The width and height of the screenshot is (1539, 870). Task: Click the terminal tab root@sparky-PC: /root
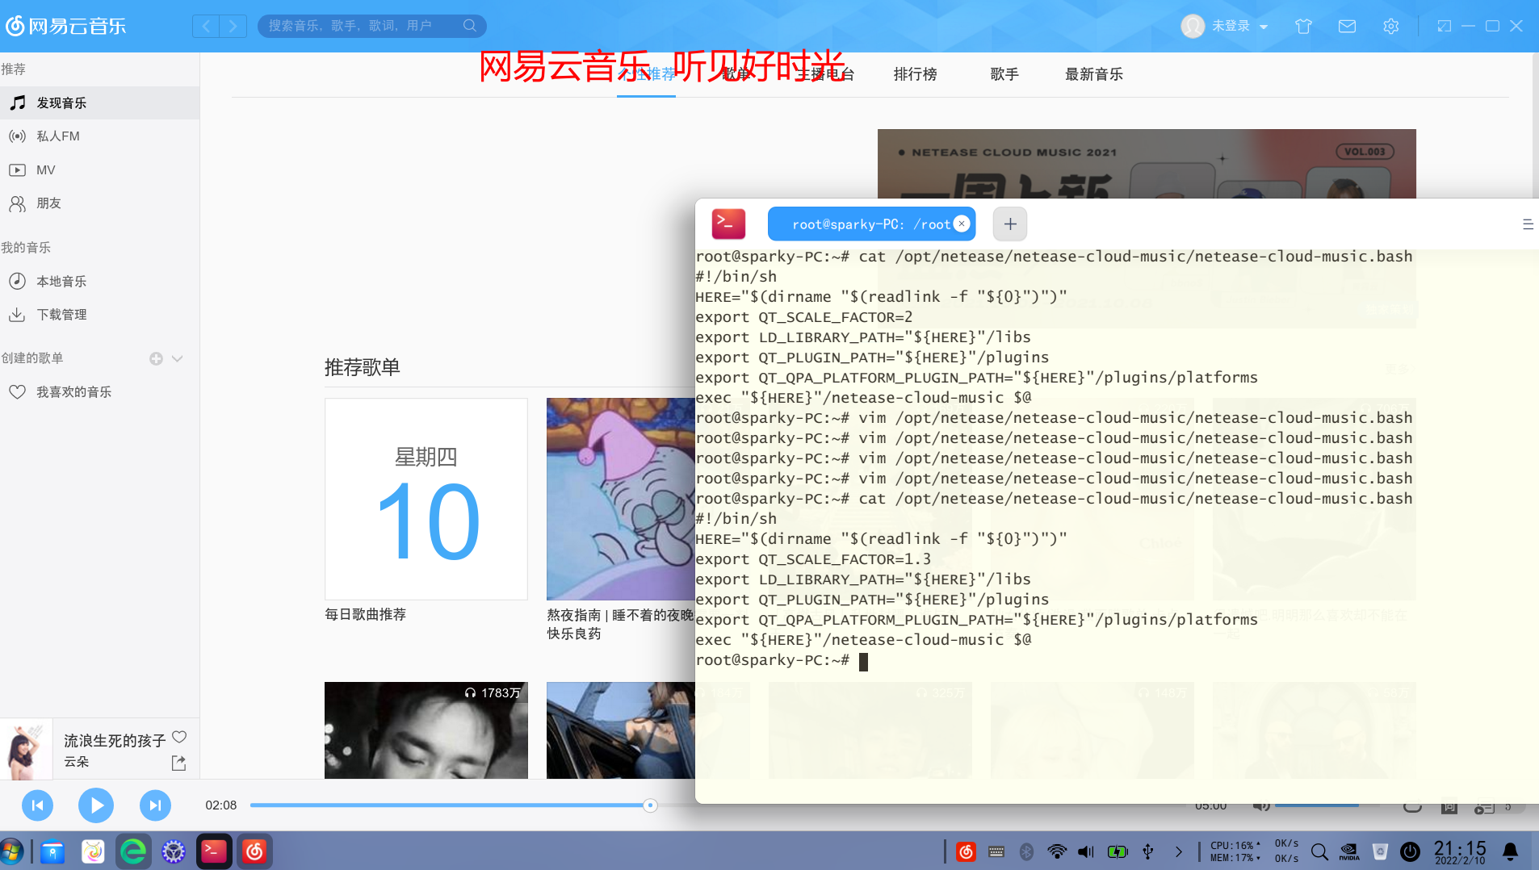[x=871, y=224]
